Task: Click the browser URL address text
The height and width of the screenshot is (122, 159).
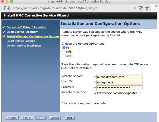Action: click(x=55, y=8)
